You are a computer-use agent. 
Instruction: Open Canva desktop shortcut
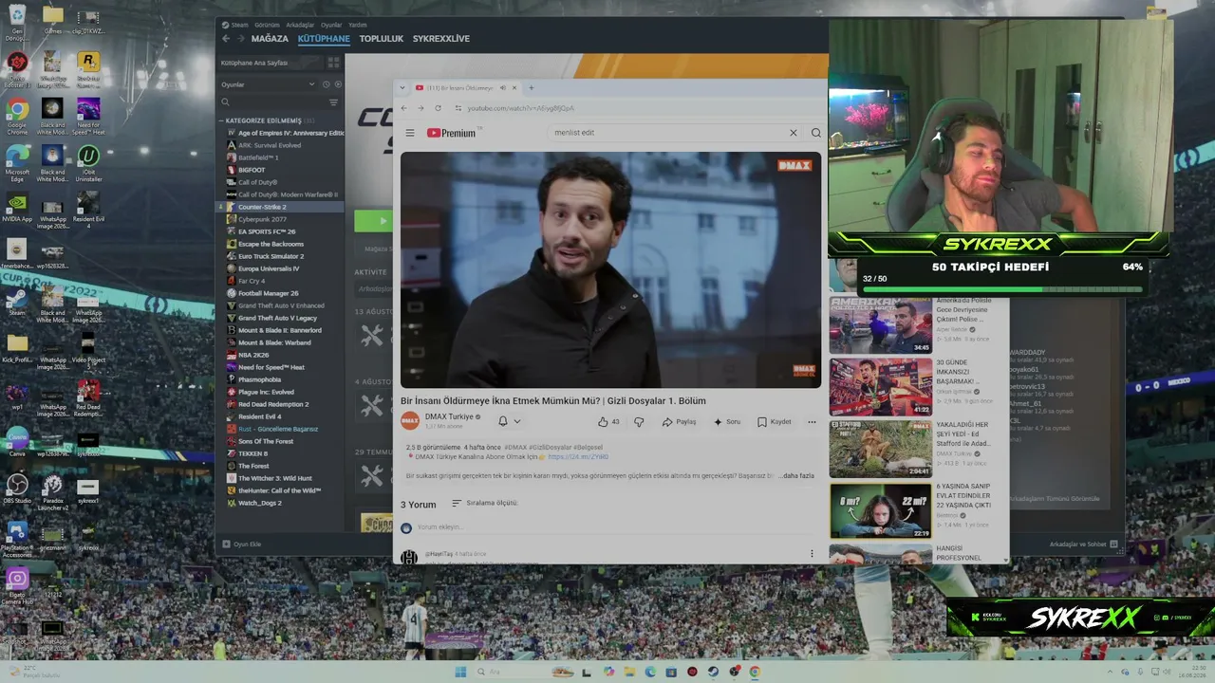(x=17, y=441)
